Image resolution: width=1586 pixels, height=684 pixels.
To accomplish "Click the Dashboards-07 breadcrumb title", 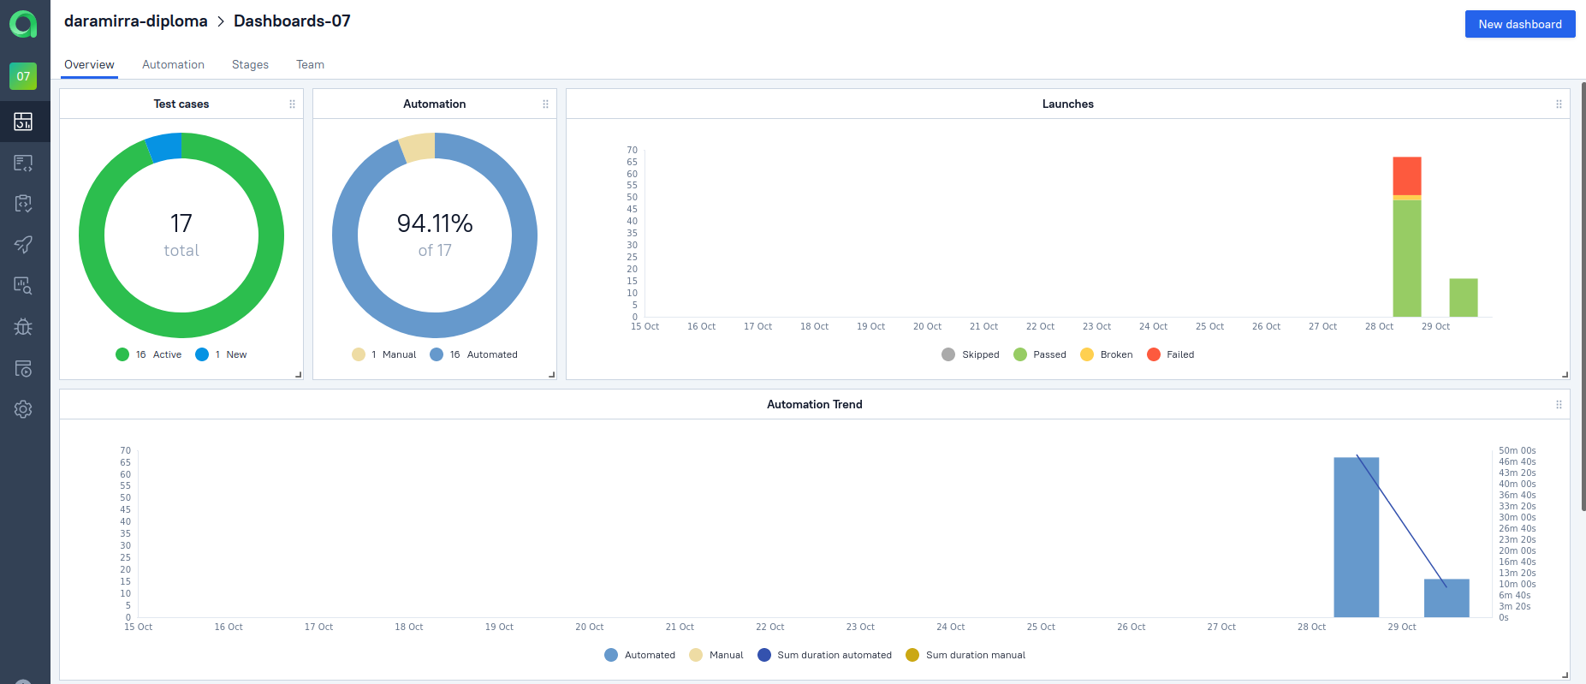I will click(x=292, y=21).
